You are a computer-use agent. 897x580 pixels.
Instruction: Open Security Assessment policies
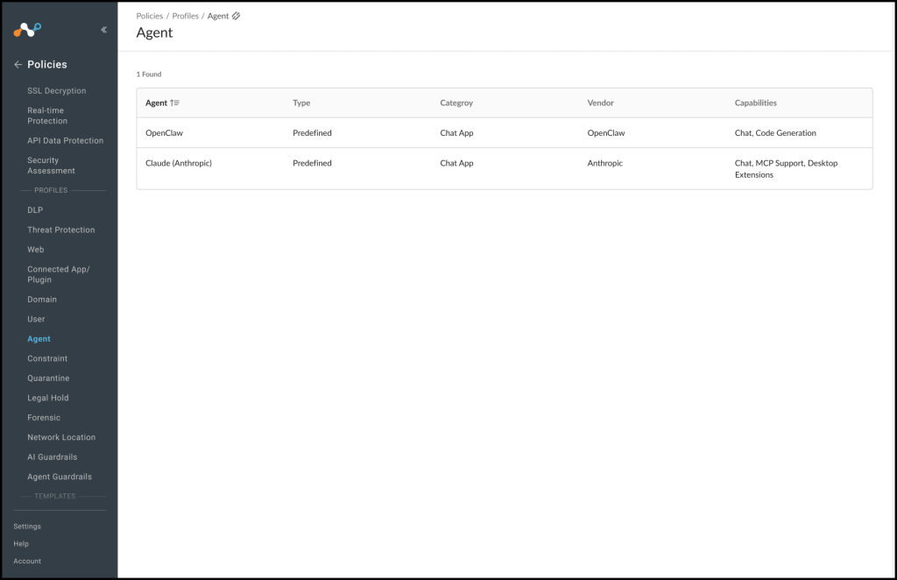tap(51, 166)
